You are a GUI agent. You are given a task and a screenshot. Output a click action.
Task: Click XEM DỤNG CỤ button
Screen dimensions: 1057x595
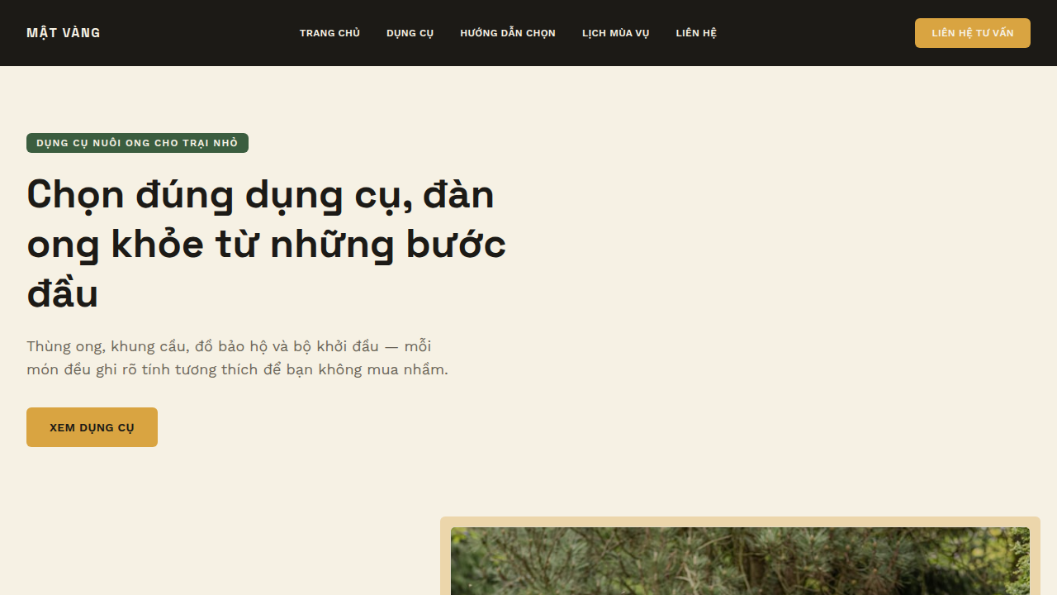coord(92,427)
